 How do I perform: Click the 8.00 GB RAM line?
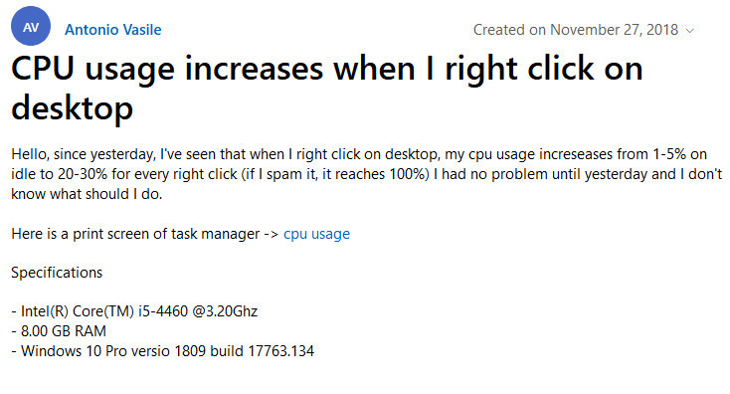(x=59, y=331)
